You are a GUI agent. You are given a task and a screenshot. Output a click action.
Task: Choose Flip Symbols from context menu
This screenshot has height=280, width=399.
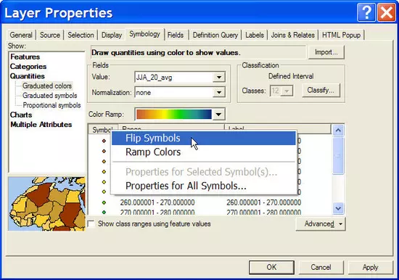click(204, 139)
